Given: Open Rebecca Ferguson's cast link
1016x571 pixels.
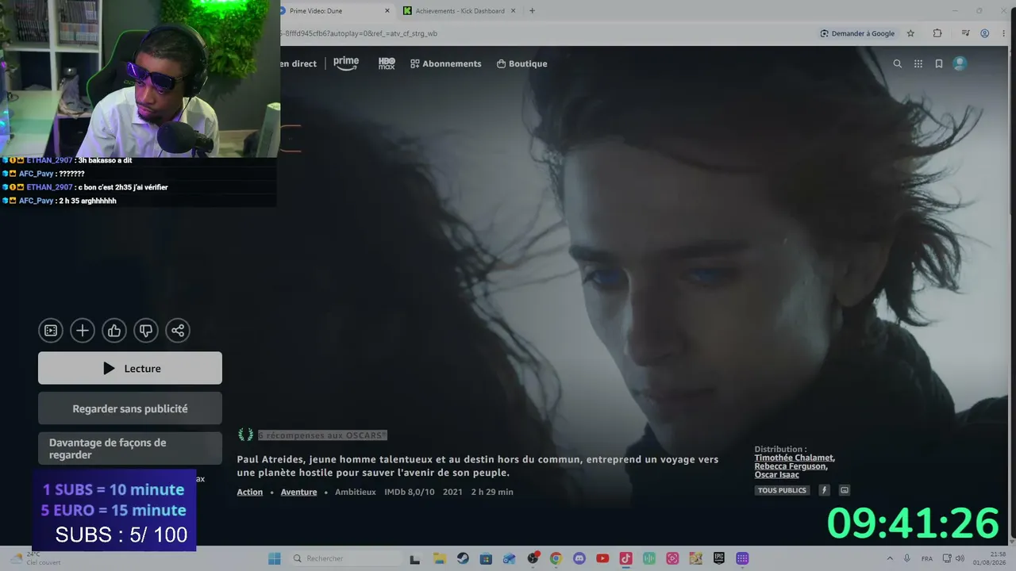Looking at the screenshot, I should [791, 466].
